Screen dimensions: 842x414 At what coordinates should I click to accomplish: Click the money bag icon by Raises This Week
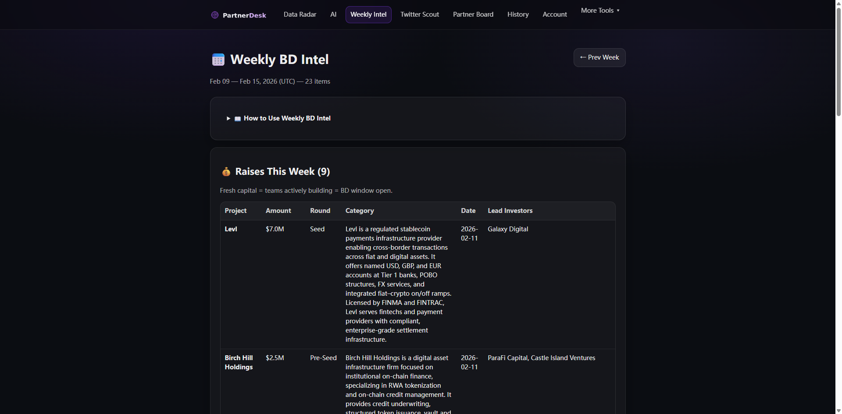click(x=226, y=172)
